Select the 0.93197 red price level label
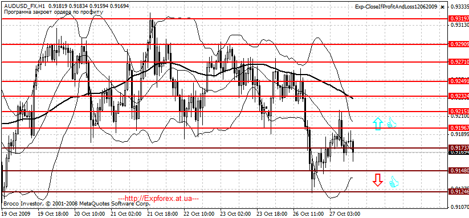 click(x=459, y=19)
